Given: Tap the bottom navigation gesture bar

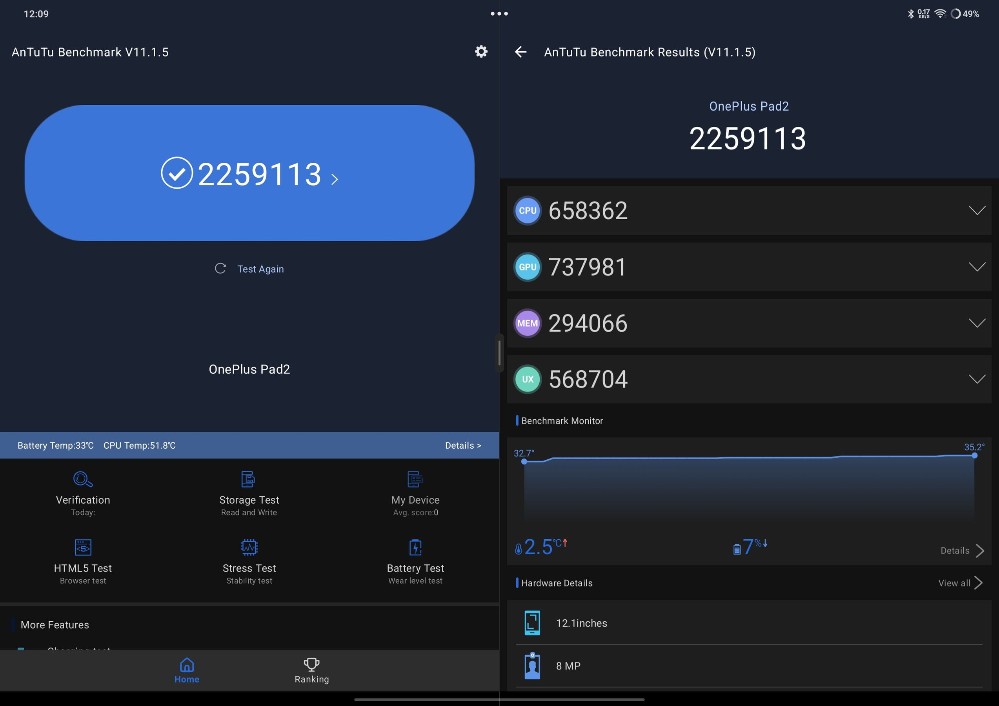Looking at the screenshot, I should 499,699.
